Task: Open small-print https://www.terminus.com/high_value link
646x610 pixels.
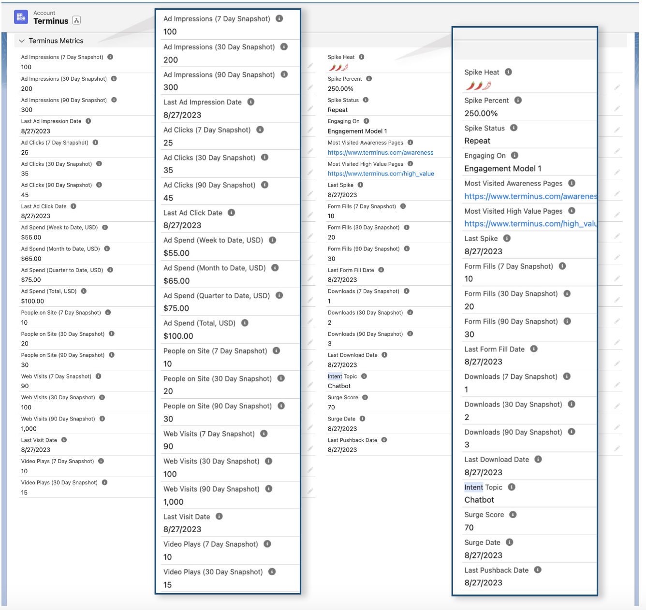Action: pyautogui.click(x=381, y=174)
